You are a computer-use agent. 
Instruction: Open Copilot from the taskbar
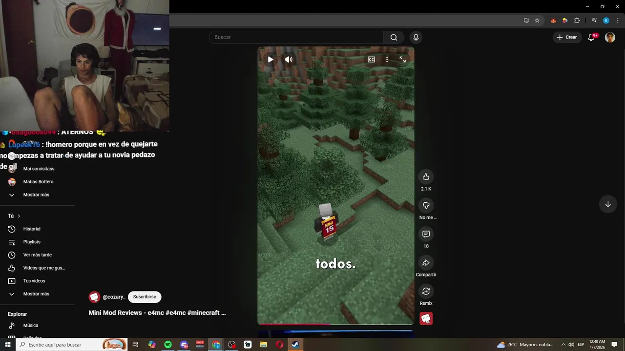(152, 345)
